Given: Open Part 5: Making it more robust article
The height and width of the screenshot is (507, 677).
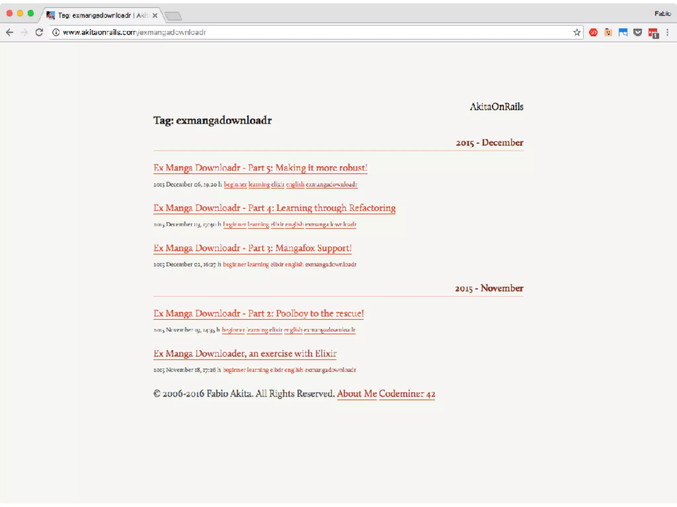Looking at the screenshot, I should pyautogui.click(x=260, y=168).
